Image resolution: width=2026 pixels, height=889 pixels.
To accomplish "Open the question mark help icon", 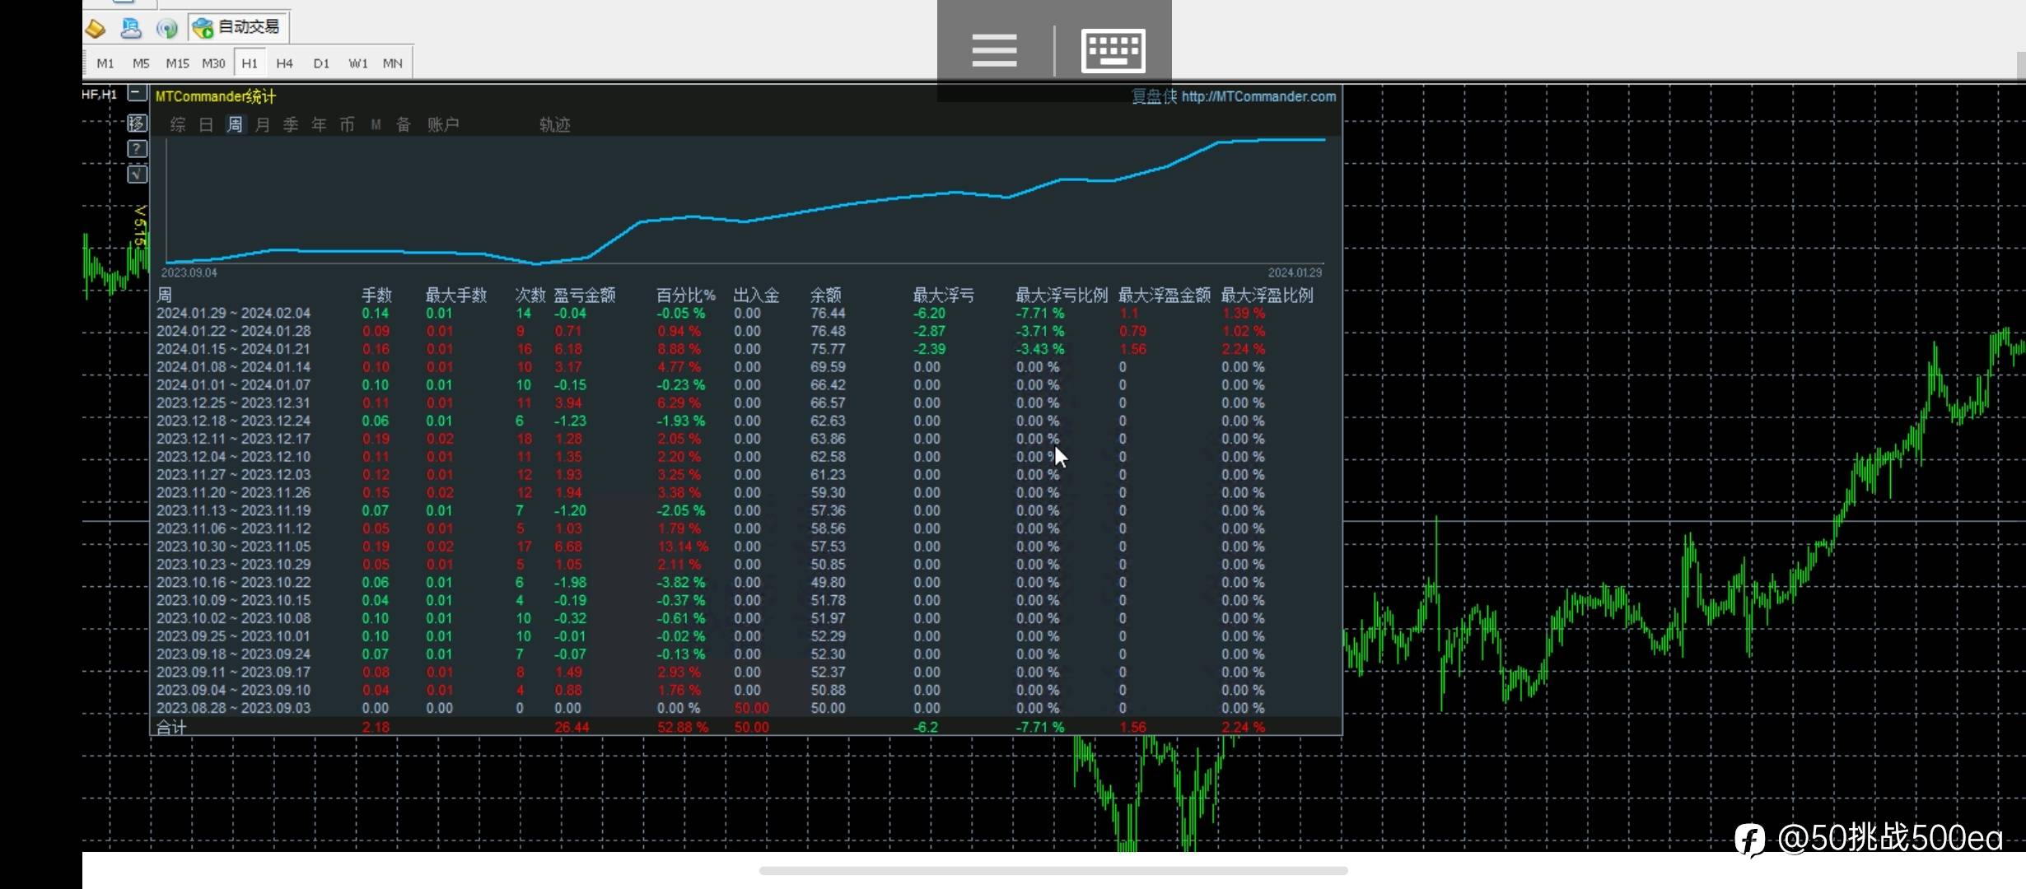I will coord(137,149).
